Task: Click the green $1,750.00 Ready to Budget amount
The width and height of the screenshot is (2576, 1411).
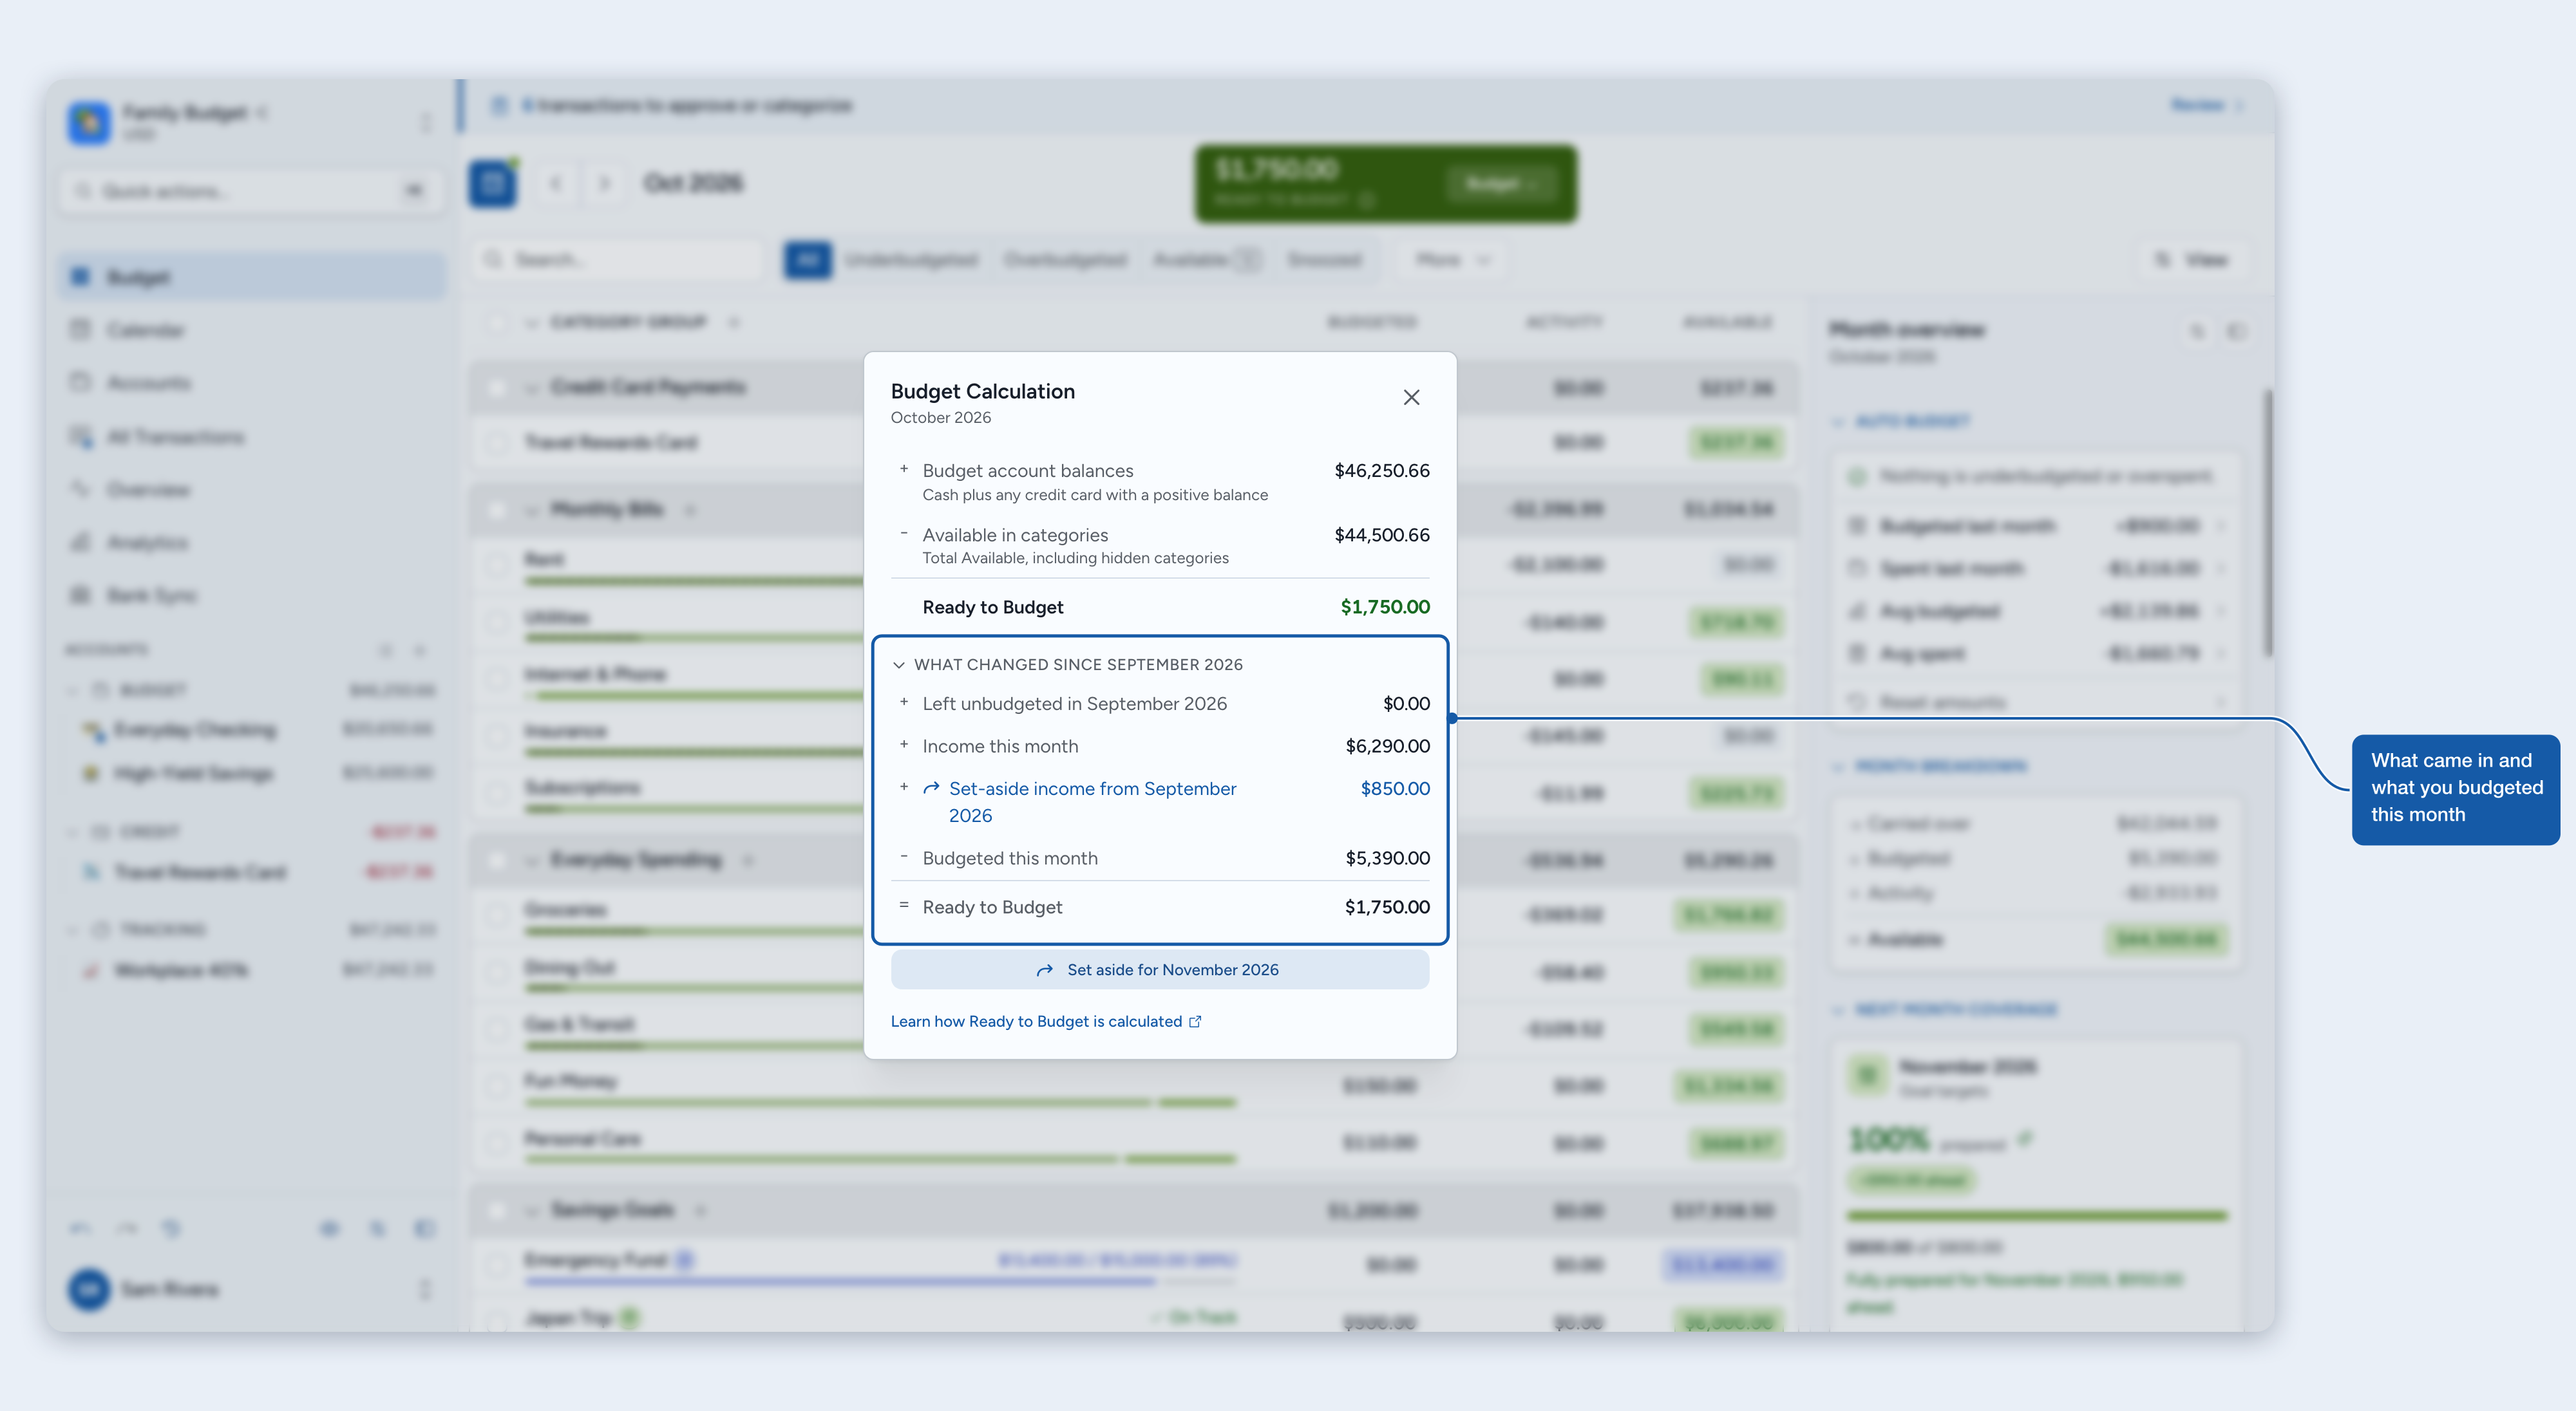Action: [1385, 606]
